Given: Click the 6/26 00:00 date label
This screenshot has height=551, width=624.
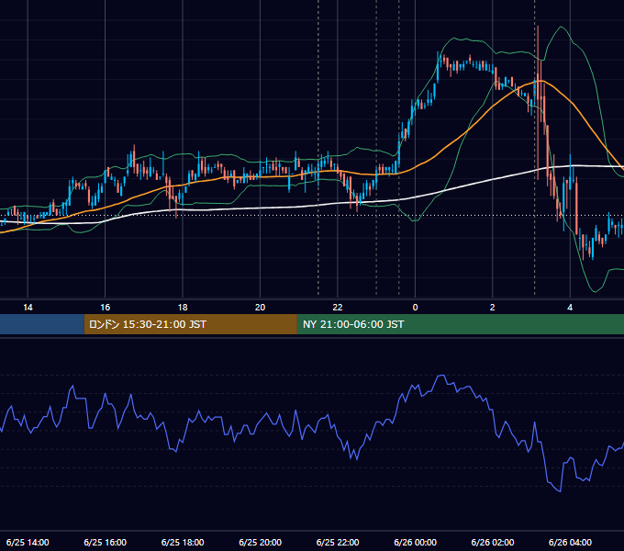Looking at the screenshot, I should (415, 542).
